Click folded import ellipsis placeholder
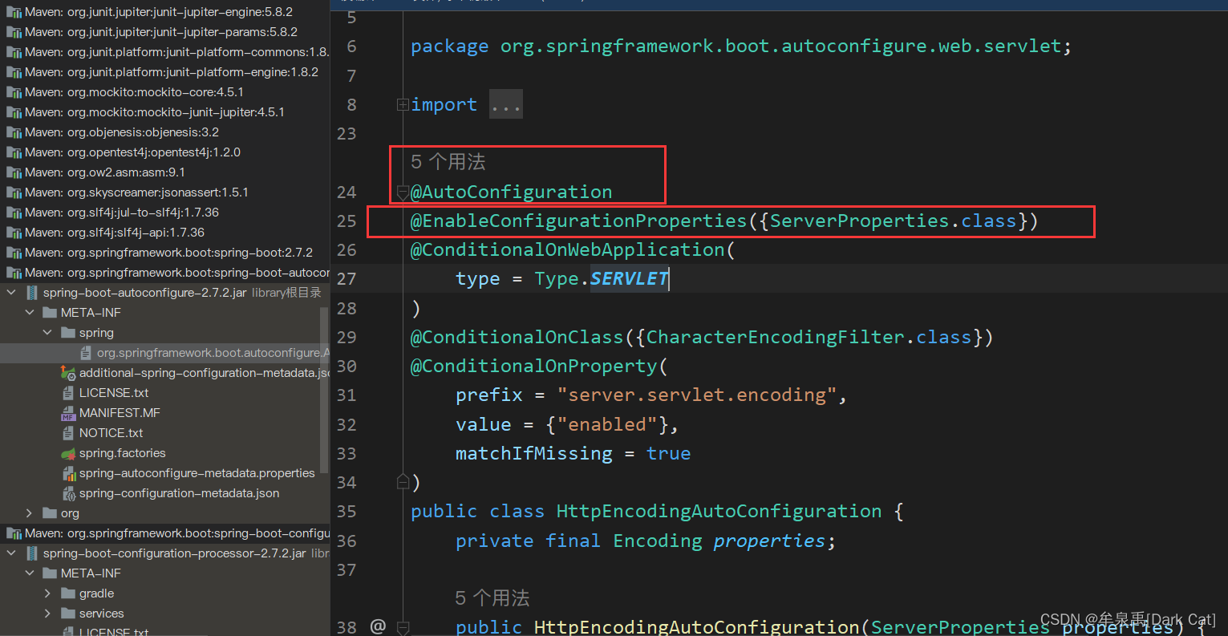Image resolution: width=1228 pixels, height=636 pixels. tap(506, 104)
